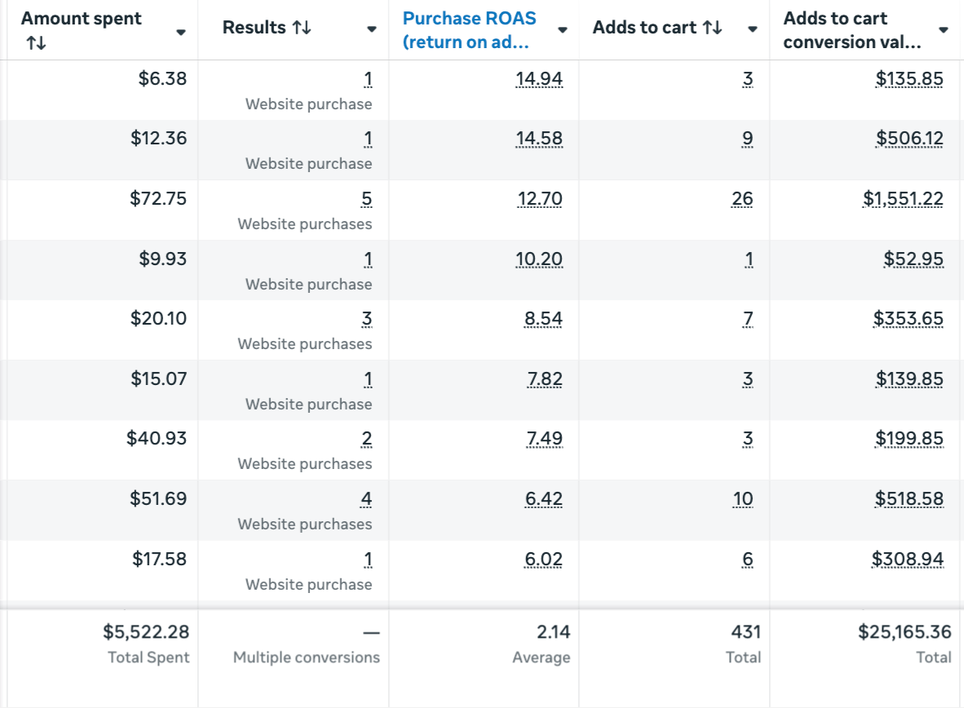
Task: Click the $25,165.36 total conversion value
Action: [904, 631]
